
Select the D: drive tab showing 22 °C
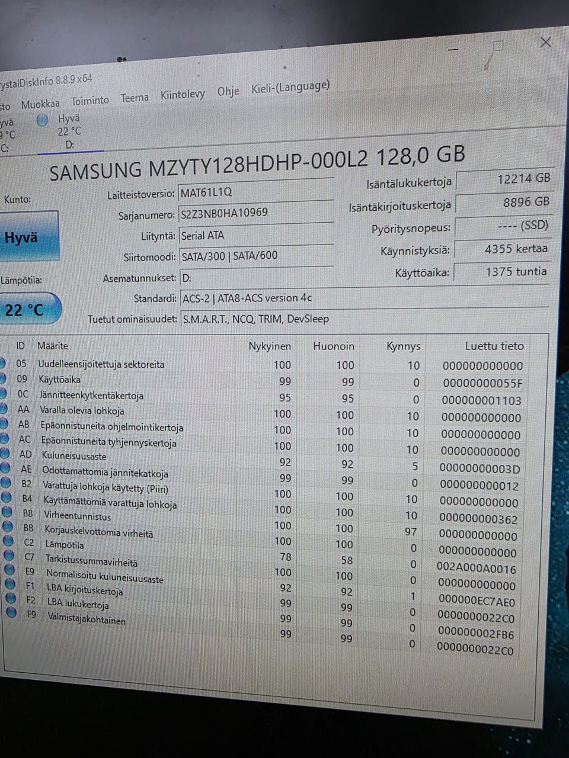(70, 131)
